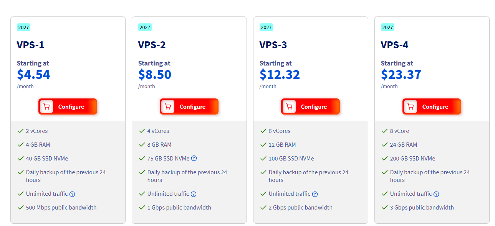This screenshot has width=495, height=226.
Task: Click the cart icon on VPS-4 Configure button
Action: coord(411,106)
